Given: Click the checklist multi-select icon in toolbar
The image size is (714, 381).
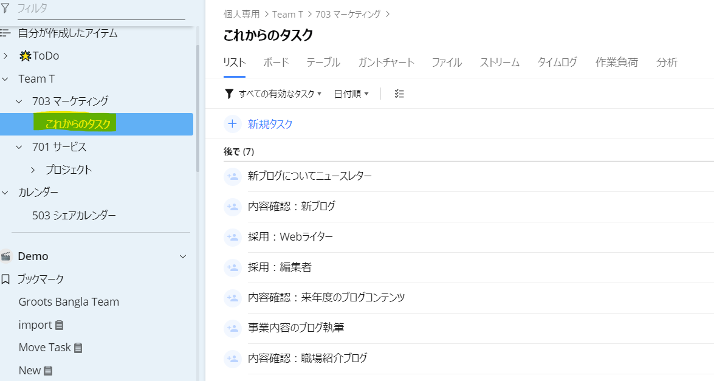Looking at the screenshot, I should (399, 94).
